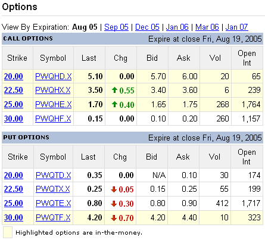Click last price 1.70 for PWQHE.X
The image size is (265, 240).
point(95,104)
